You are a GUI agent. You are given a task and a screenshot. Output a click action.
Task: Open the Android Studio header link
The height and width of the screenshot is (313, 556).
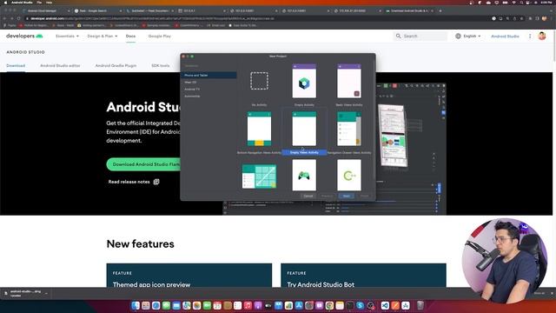pyautogui.click(x=505, y=37)
